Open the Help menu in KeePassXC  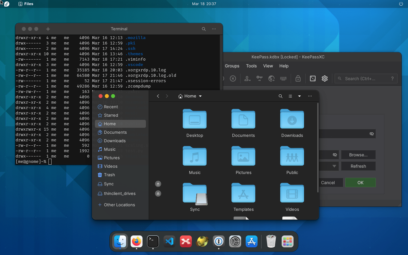(284, 66)
